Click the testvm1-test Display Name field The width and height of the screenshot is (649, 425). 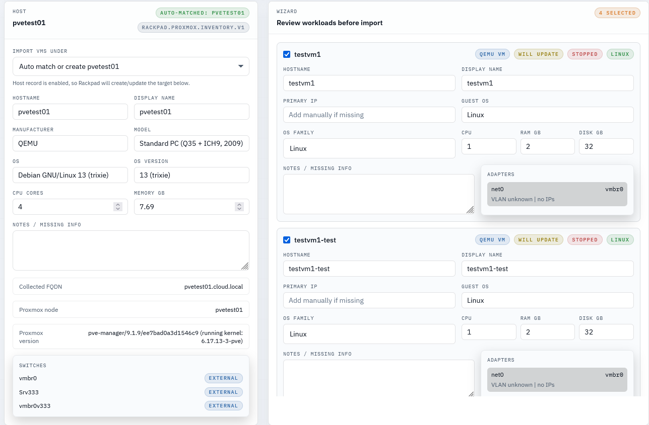coord(548,269)
